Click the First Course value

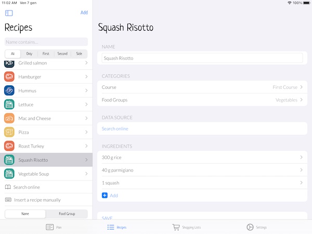click(x=285, y=87)
